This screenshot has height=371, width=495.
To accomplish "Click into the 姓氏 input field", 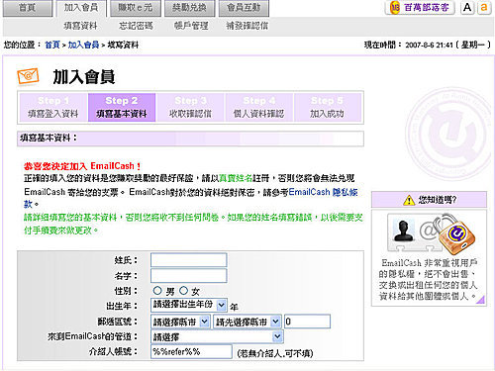I will click(x=189, y=260).
